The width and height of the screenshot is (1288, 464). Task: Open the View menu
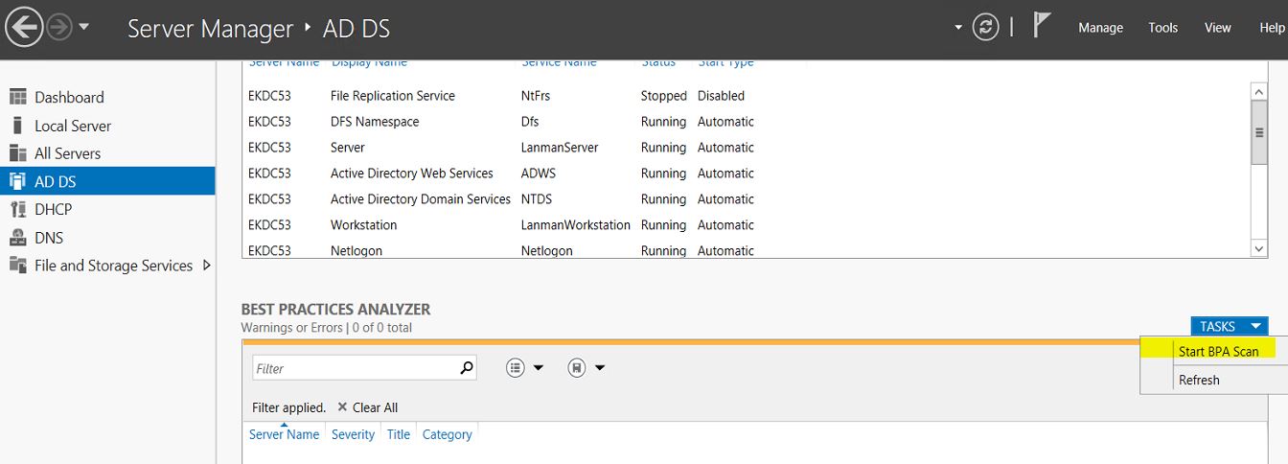(x=1217, y=28)
